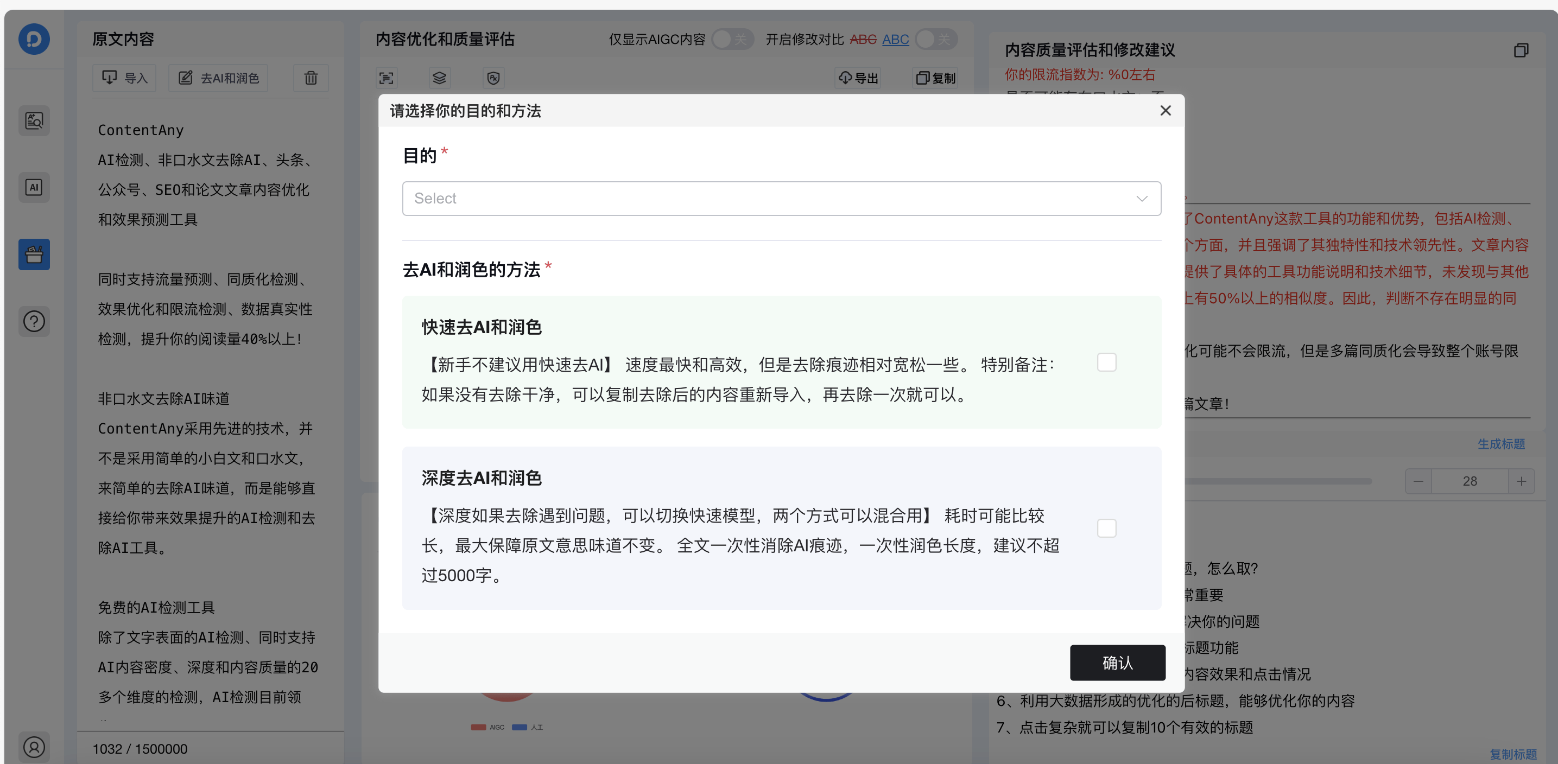The image size is (1558, 764).
Task: Open the 目的 Select dropdown
Action: pyautogui.click(x=781, y=198)
